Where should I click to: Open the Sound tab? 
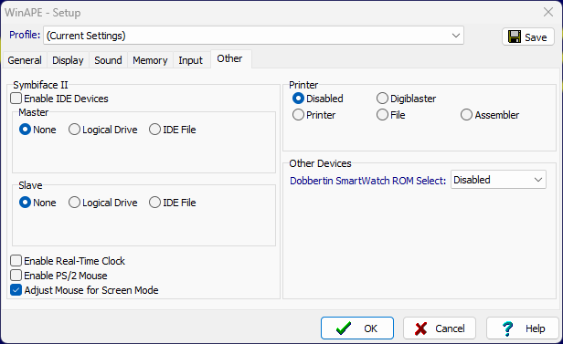click(x=108, y=60)
